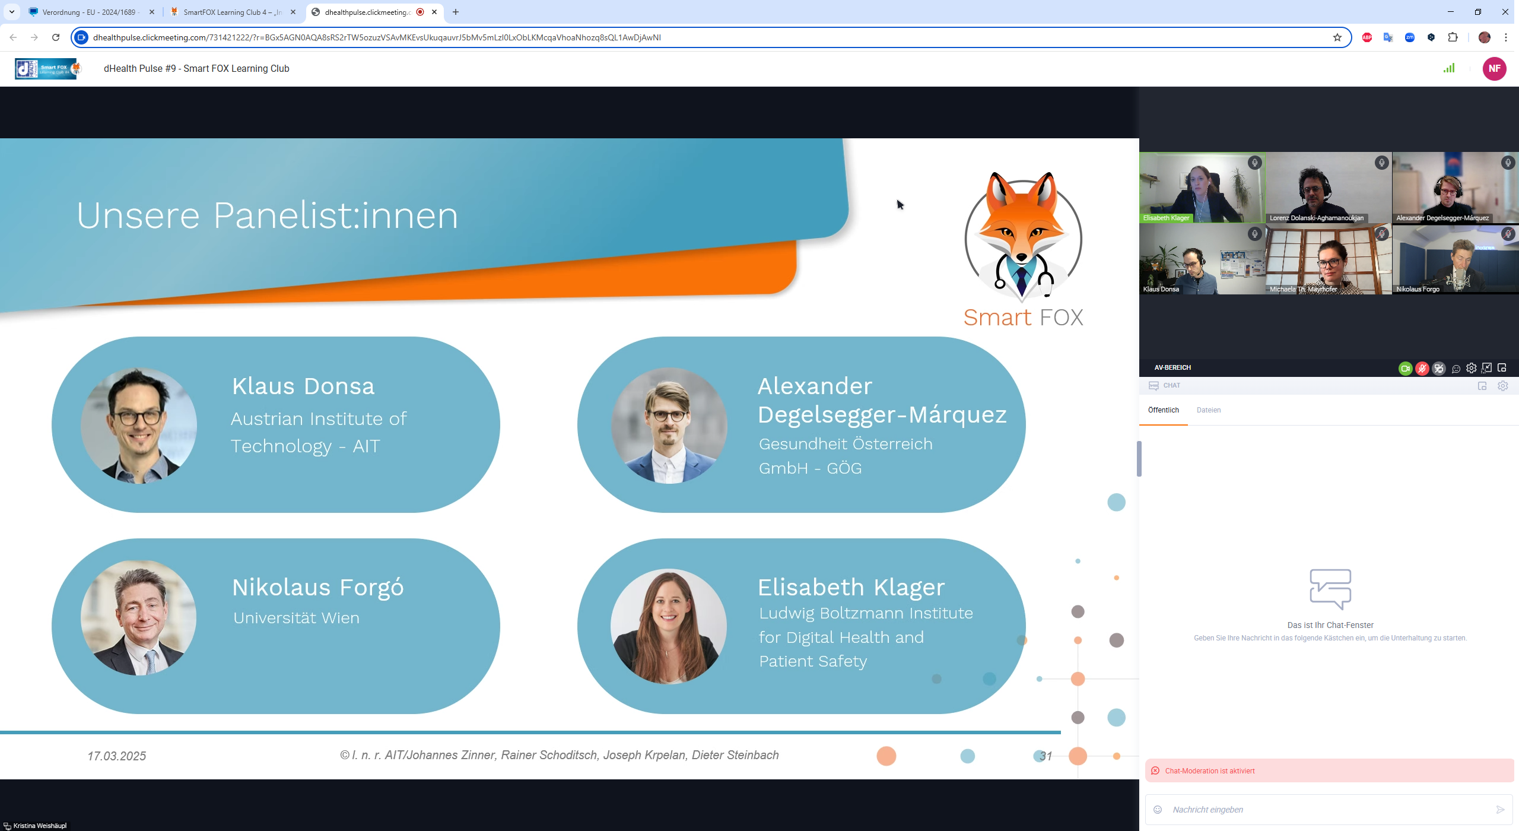Unmute the red microphone button
This screenshot has height=831, width=1519.
pyautogui.click(x=1422, y=369)
